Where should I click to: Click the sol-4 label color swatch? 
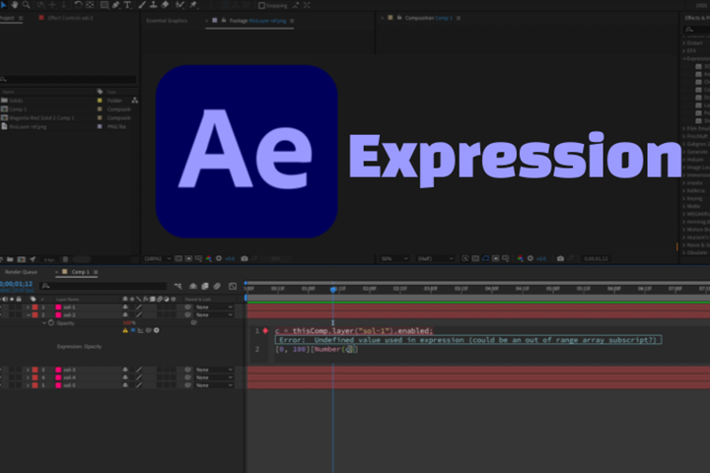(35, 377)
